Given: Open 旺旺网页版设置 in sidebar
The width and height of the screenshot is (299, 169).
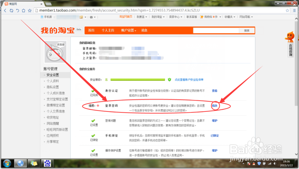Looking at the screenshot, I should (57, 130).
